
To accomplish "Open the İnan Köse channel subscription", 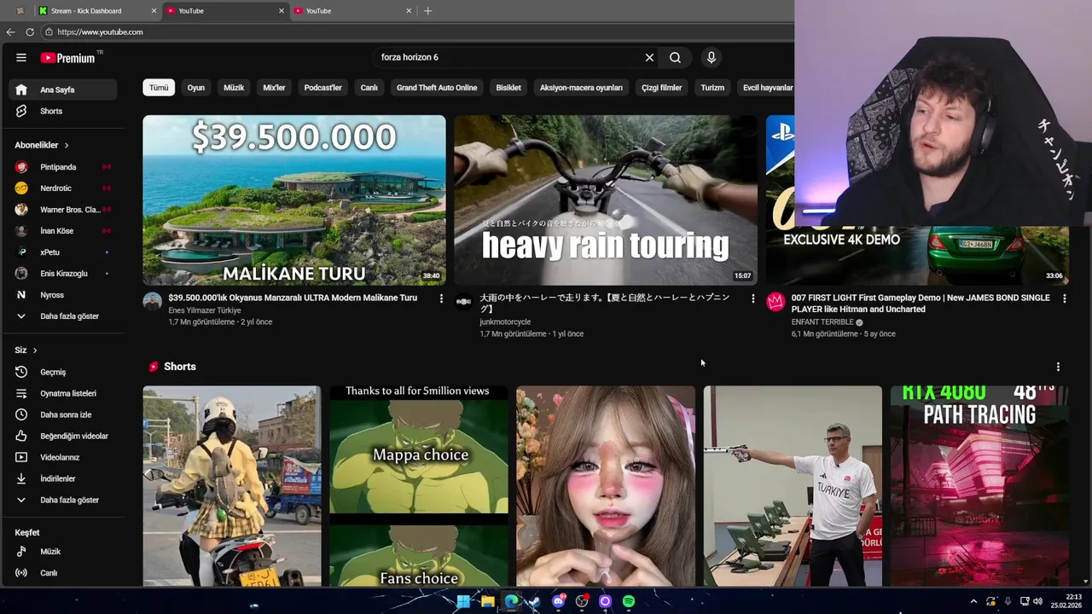I will (63, 231).
